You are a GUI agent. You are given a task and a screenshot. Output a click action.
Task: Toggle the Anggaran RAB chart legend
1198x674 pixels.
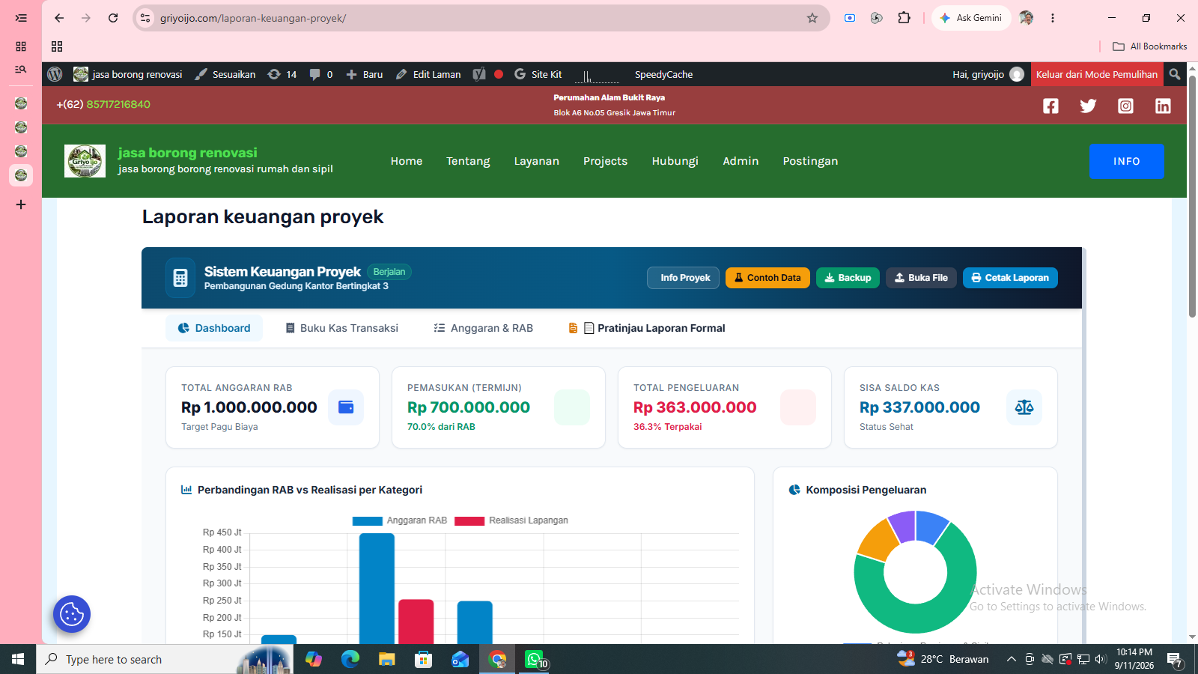(x=400, y=520)
